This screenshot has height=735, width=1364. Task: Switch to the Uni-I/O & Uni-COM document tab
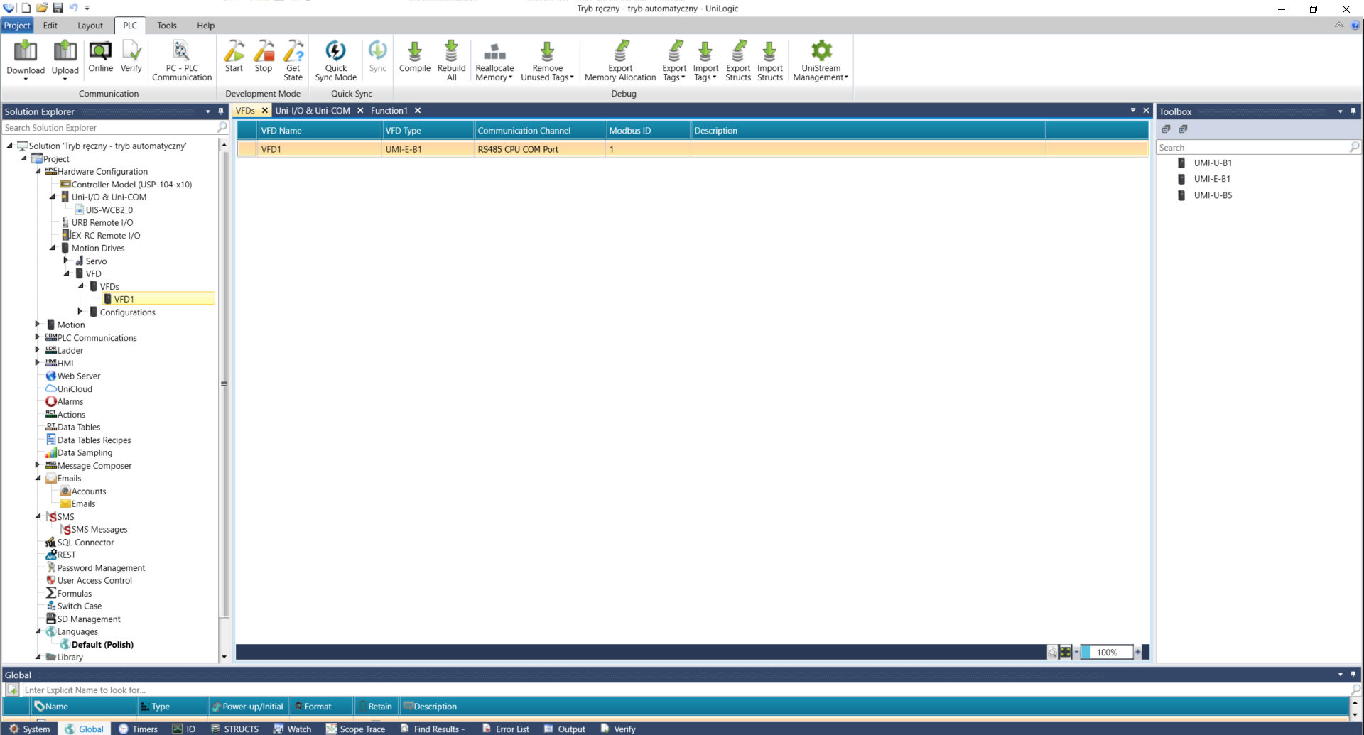313,111
